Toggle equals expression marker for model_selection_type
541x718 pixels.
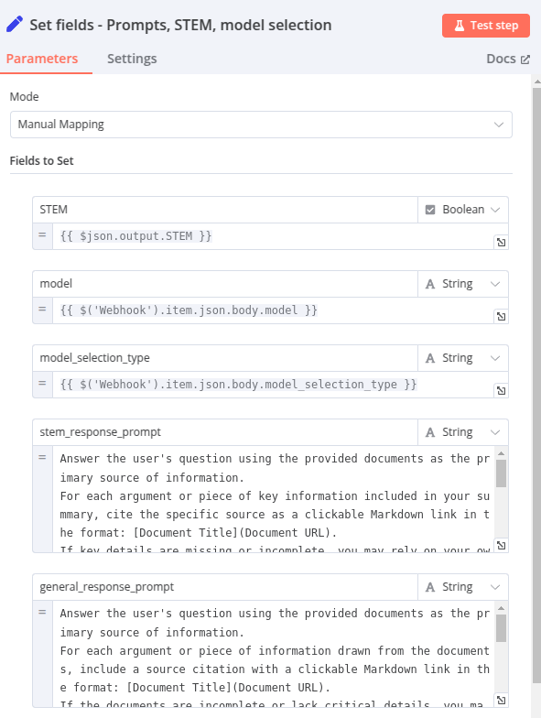point(42,384)
